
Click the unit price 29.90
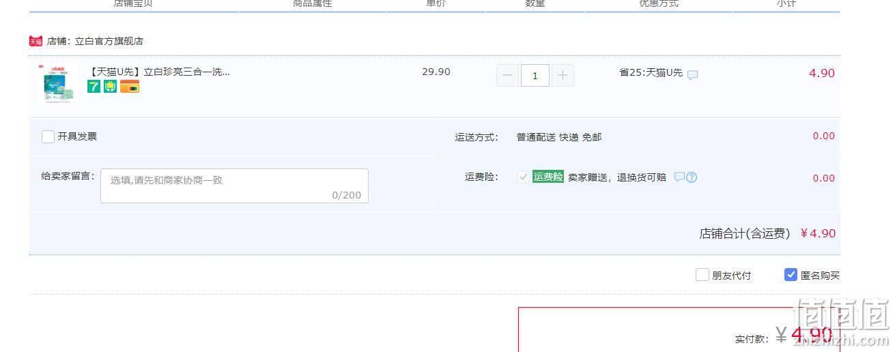click(436, 72)
